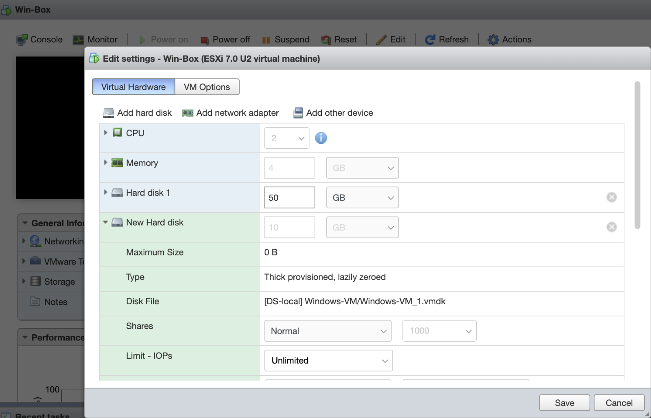This screenshot has height=418, width=651.
Task: Refresh the VM view
Action: [447, 39]
